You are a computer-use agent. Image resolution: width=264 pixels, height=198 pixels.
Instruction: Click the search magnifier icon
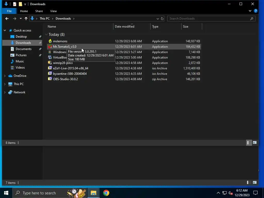point(252,19)
